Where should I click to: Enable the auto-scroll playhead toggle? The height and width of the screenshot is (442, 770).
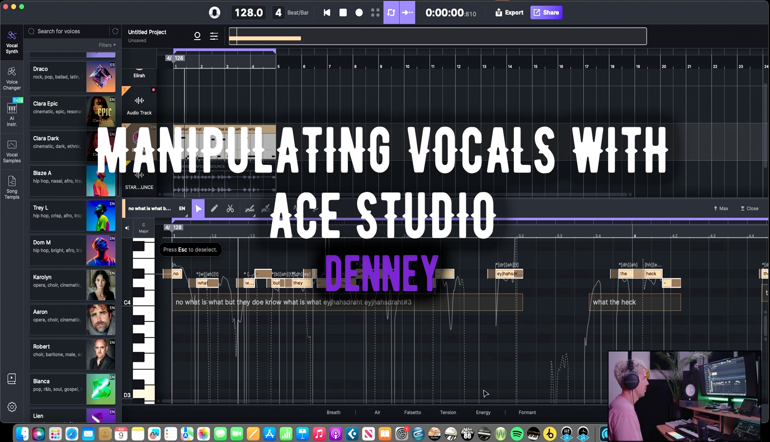pos(407,13)
